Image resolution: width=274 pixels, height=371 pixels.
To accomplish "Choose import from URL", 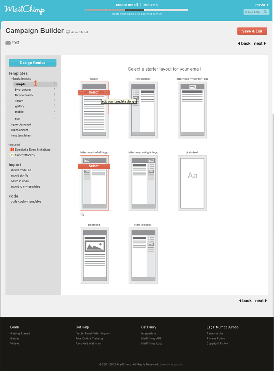I will coord(21,170).
